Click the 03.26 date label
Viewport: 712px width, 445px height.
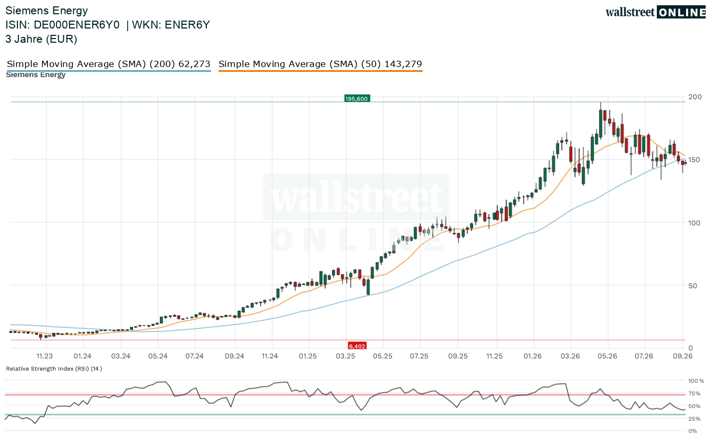click(x=569, y=356)
